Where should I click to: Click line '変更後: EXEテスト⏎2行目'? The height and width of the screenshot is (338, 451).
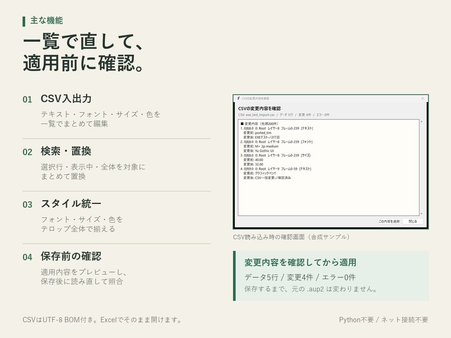[x=261, y=137]
